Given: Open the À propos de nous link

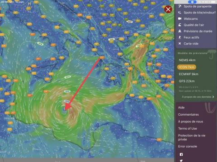Looking at the screenshot, I should point(190,121).
